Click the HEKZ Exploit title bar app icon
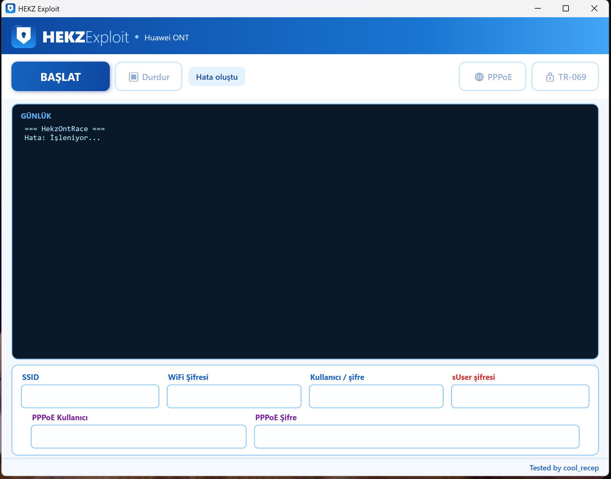 (10, 8)
